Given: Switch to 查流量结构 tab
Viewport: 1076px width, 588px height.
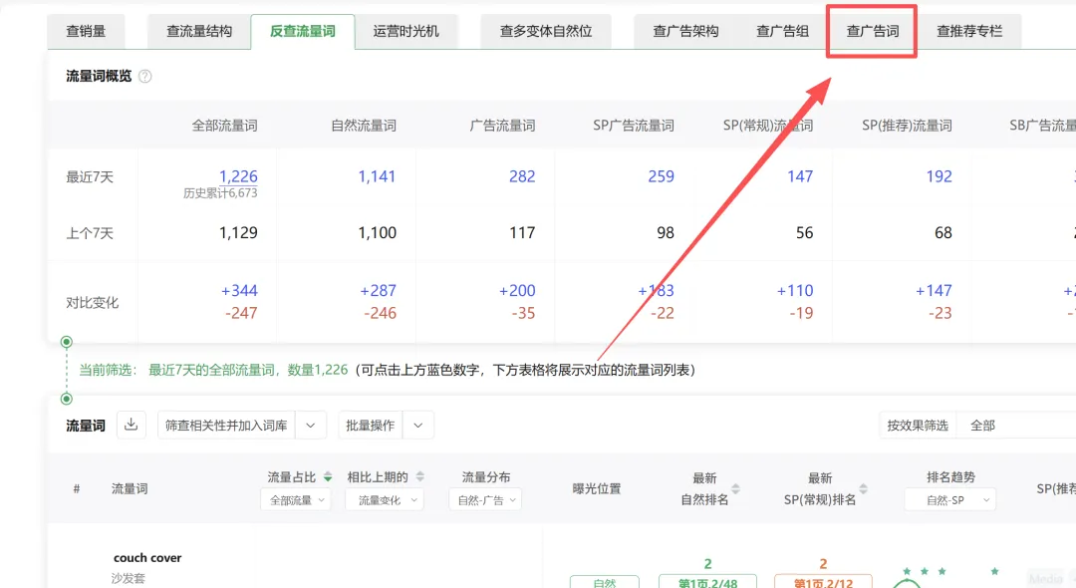Looking at the screenshot, I should pyautogui.click(x=199, y=32).
